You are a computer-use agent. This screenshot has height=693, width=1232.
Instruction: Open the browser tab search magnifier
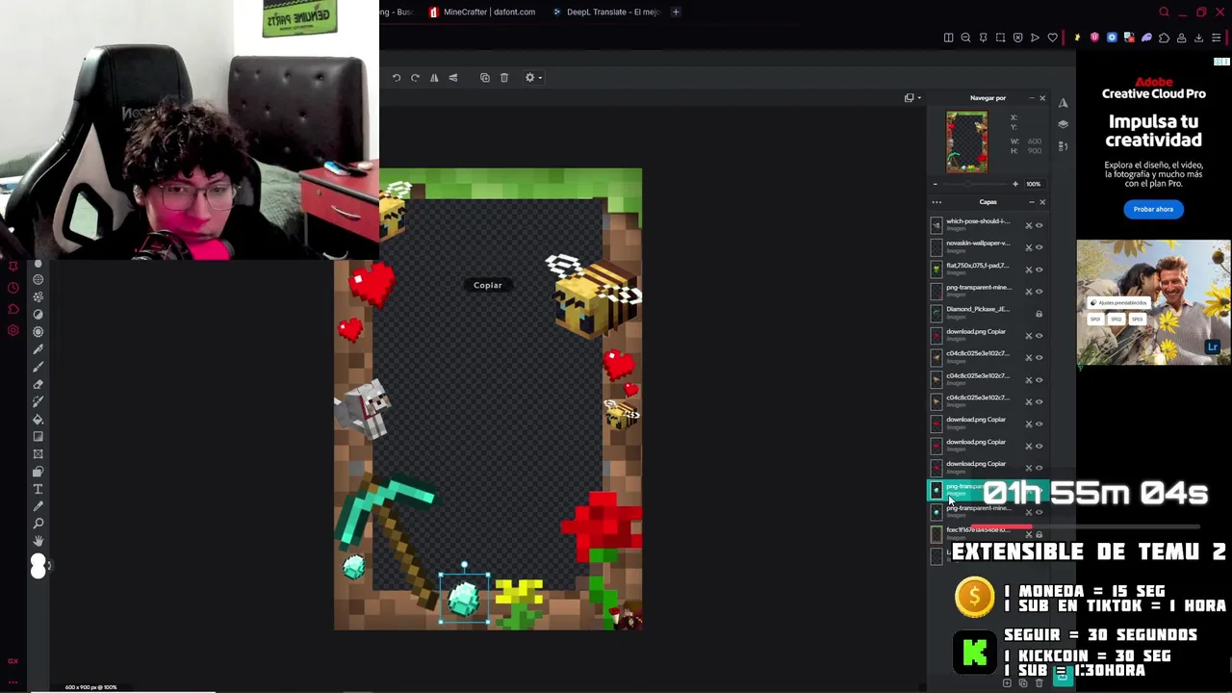(x=1164, y=13)
